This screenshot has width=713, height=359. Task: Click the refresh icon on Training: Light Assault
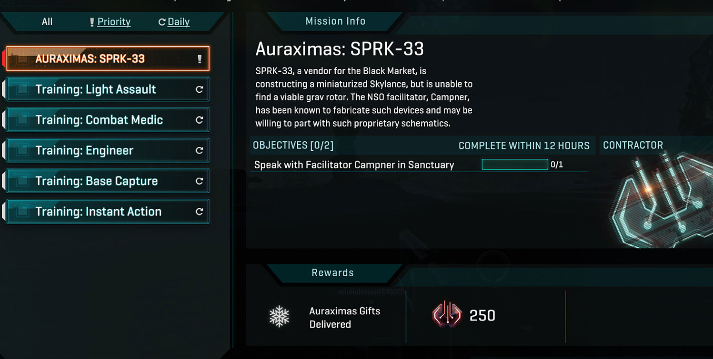200,89
